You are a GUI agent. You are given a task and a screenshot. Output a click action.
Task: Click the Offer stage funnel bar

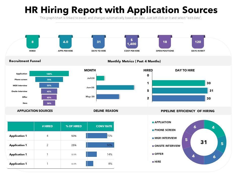[x=49, y=97]
